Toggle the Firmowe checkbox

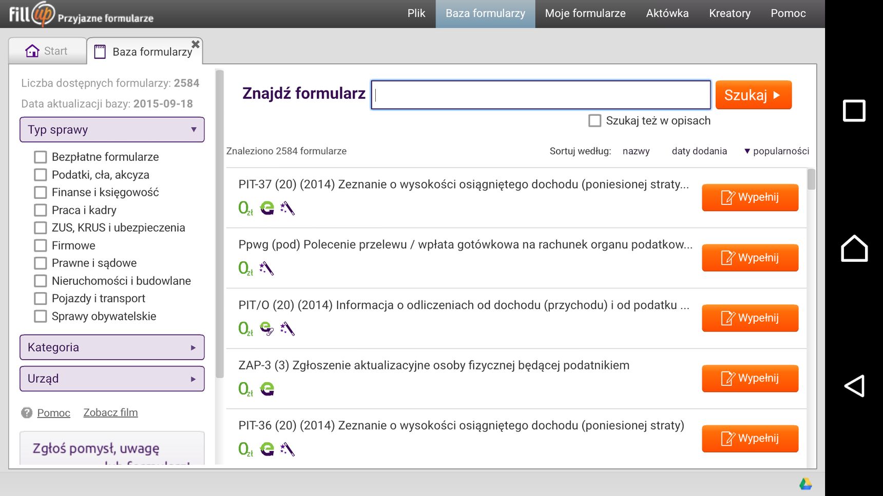pyautogui.click(x=40, y=245)
